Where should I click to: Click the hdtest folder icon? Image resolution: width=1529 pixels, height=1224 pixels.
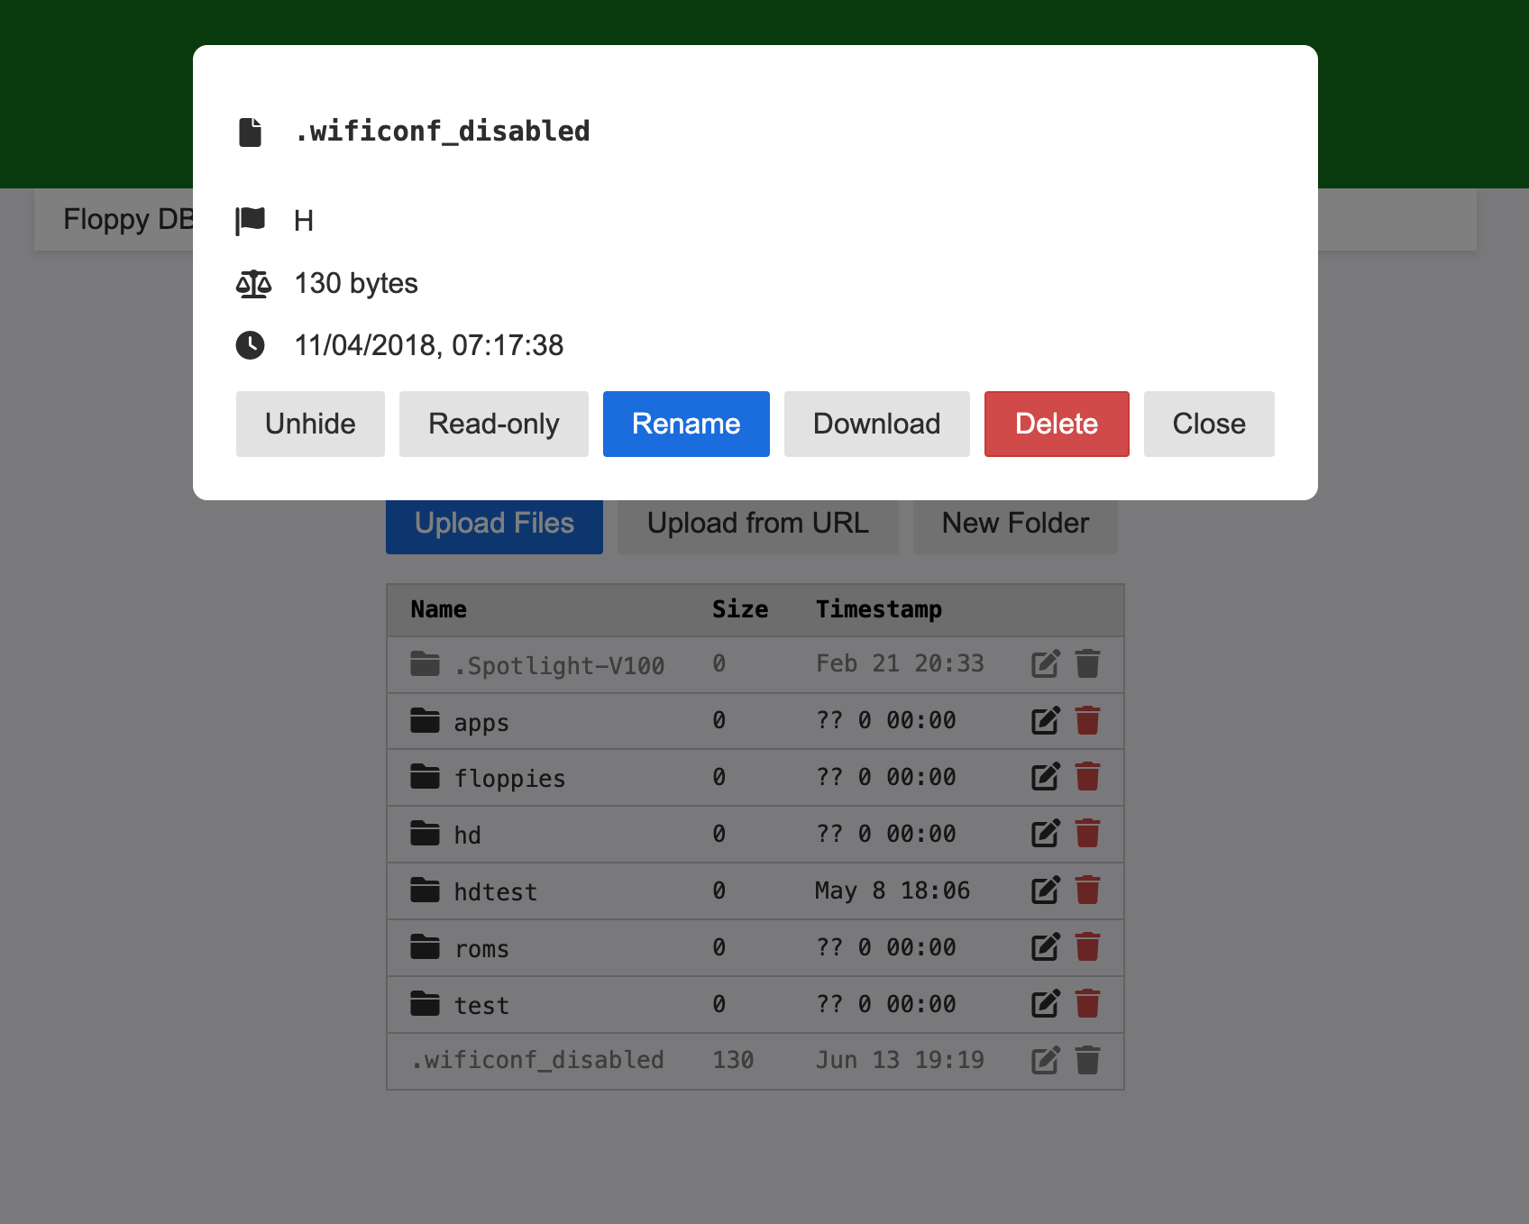[425, 890]
